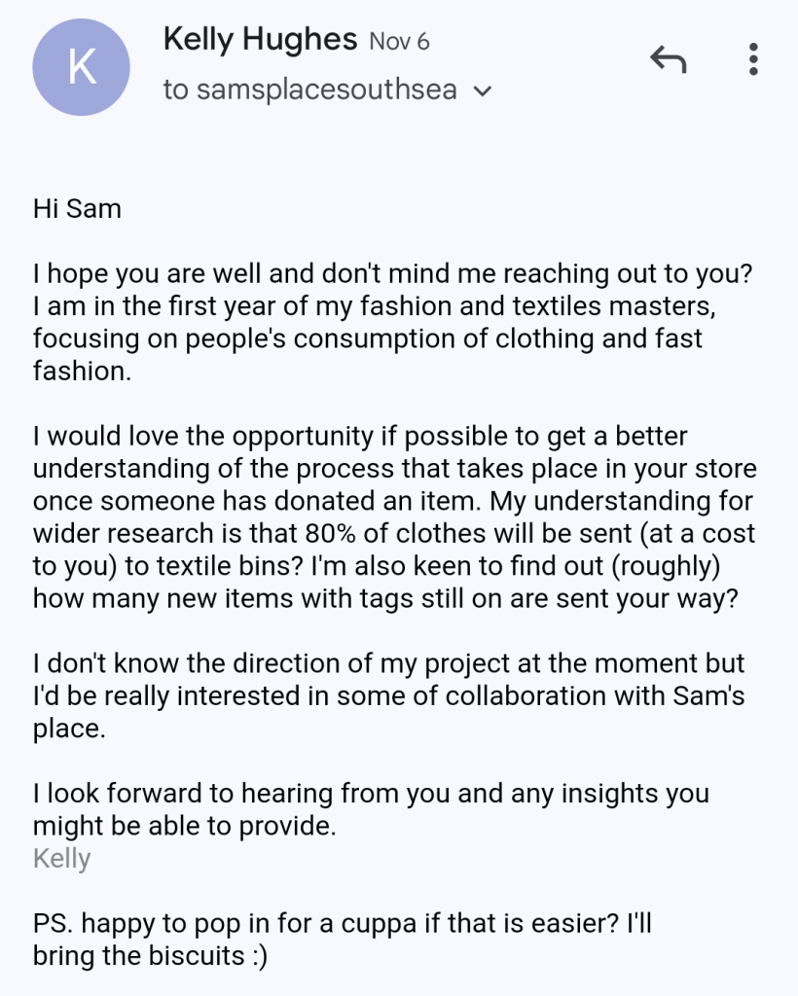Open the three-dot more options menu
This screenshot has width=798, height=996.
[x=753, y=59]
